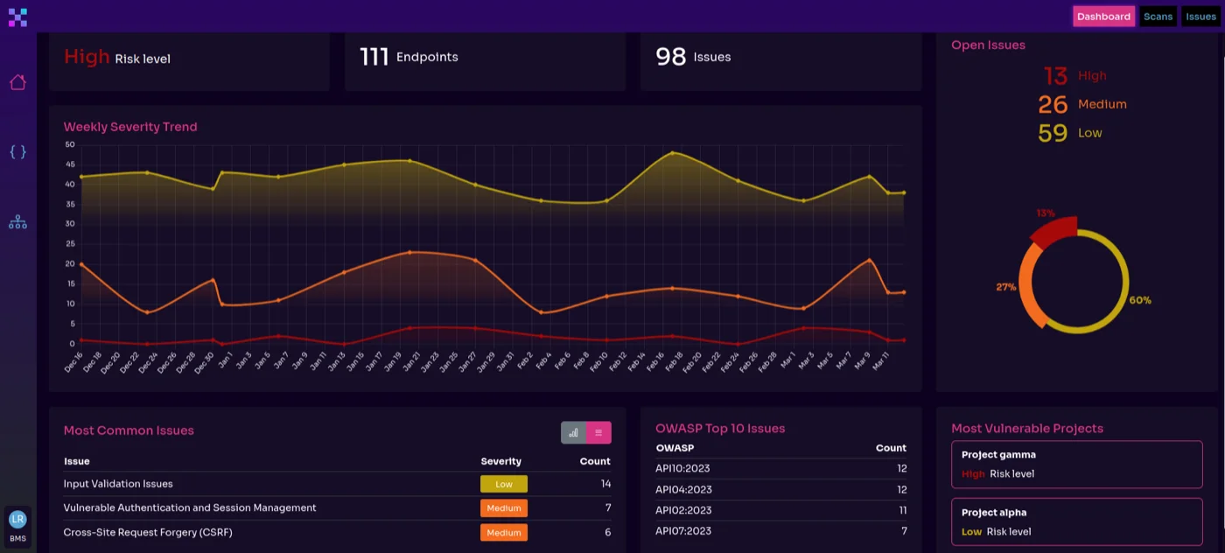Click the app logo at the top left
The width and height of the screenshot is (1225, 553).
[x=18, y=17]
